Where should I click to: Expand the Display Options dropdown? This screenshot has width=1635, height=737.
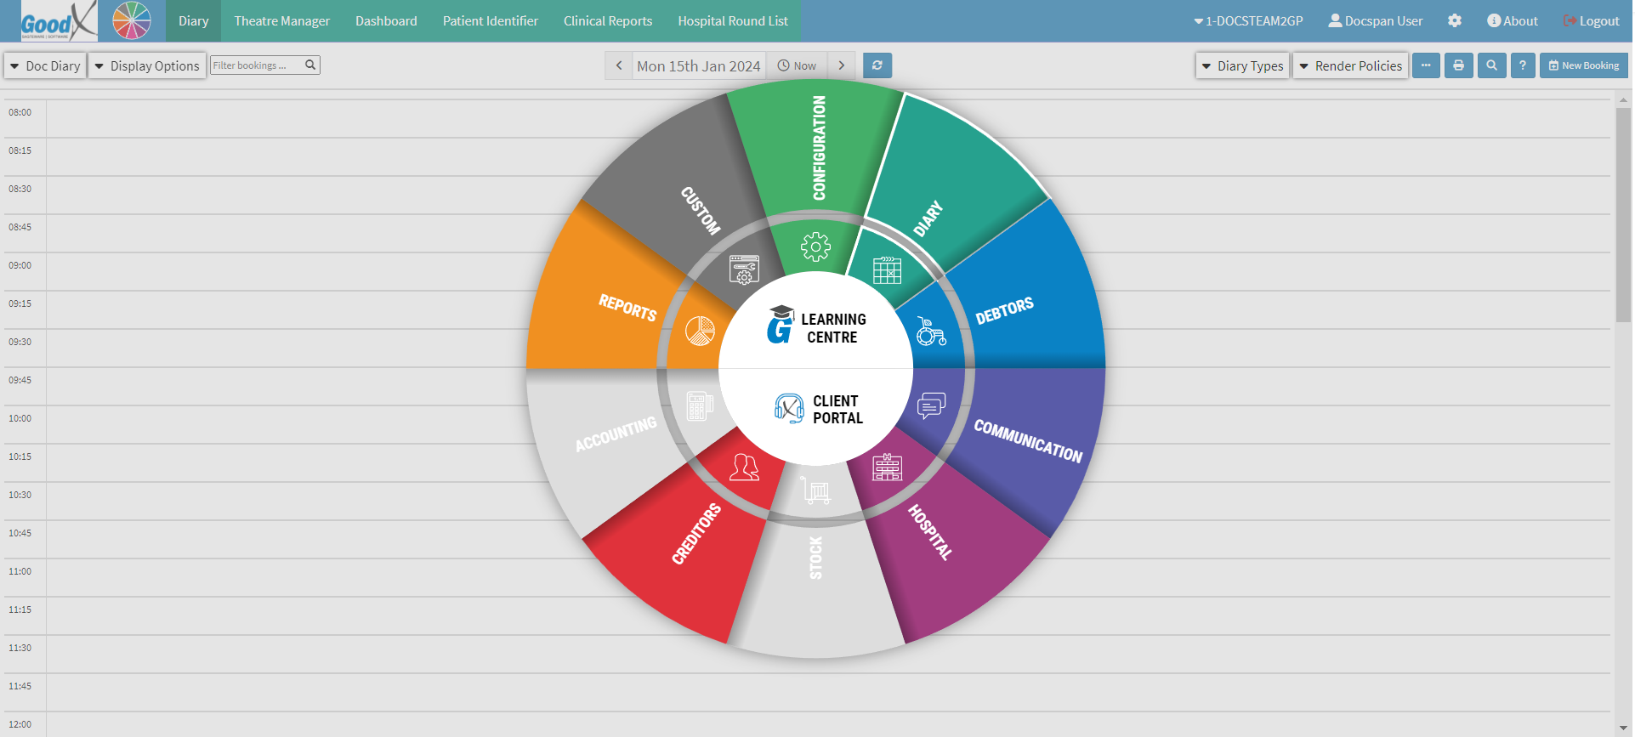tap(147, 65)
